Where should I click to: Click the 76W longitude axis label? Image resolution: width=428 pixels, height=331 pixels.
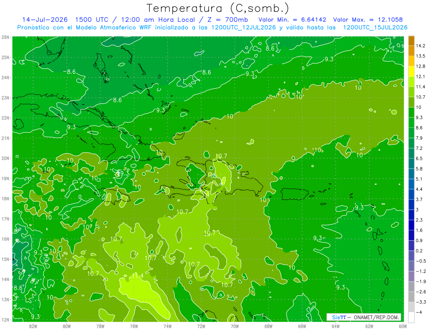[134, 326]
